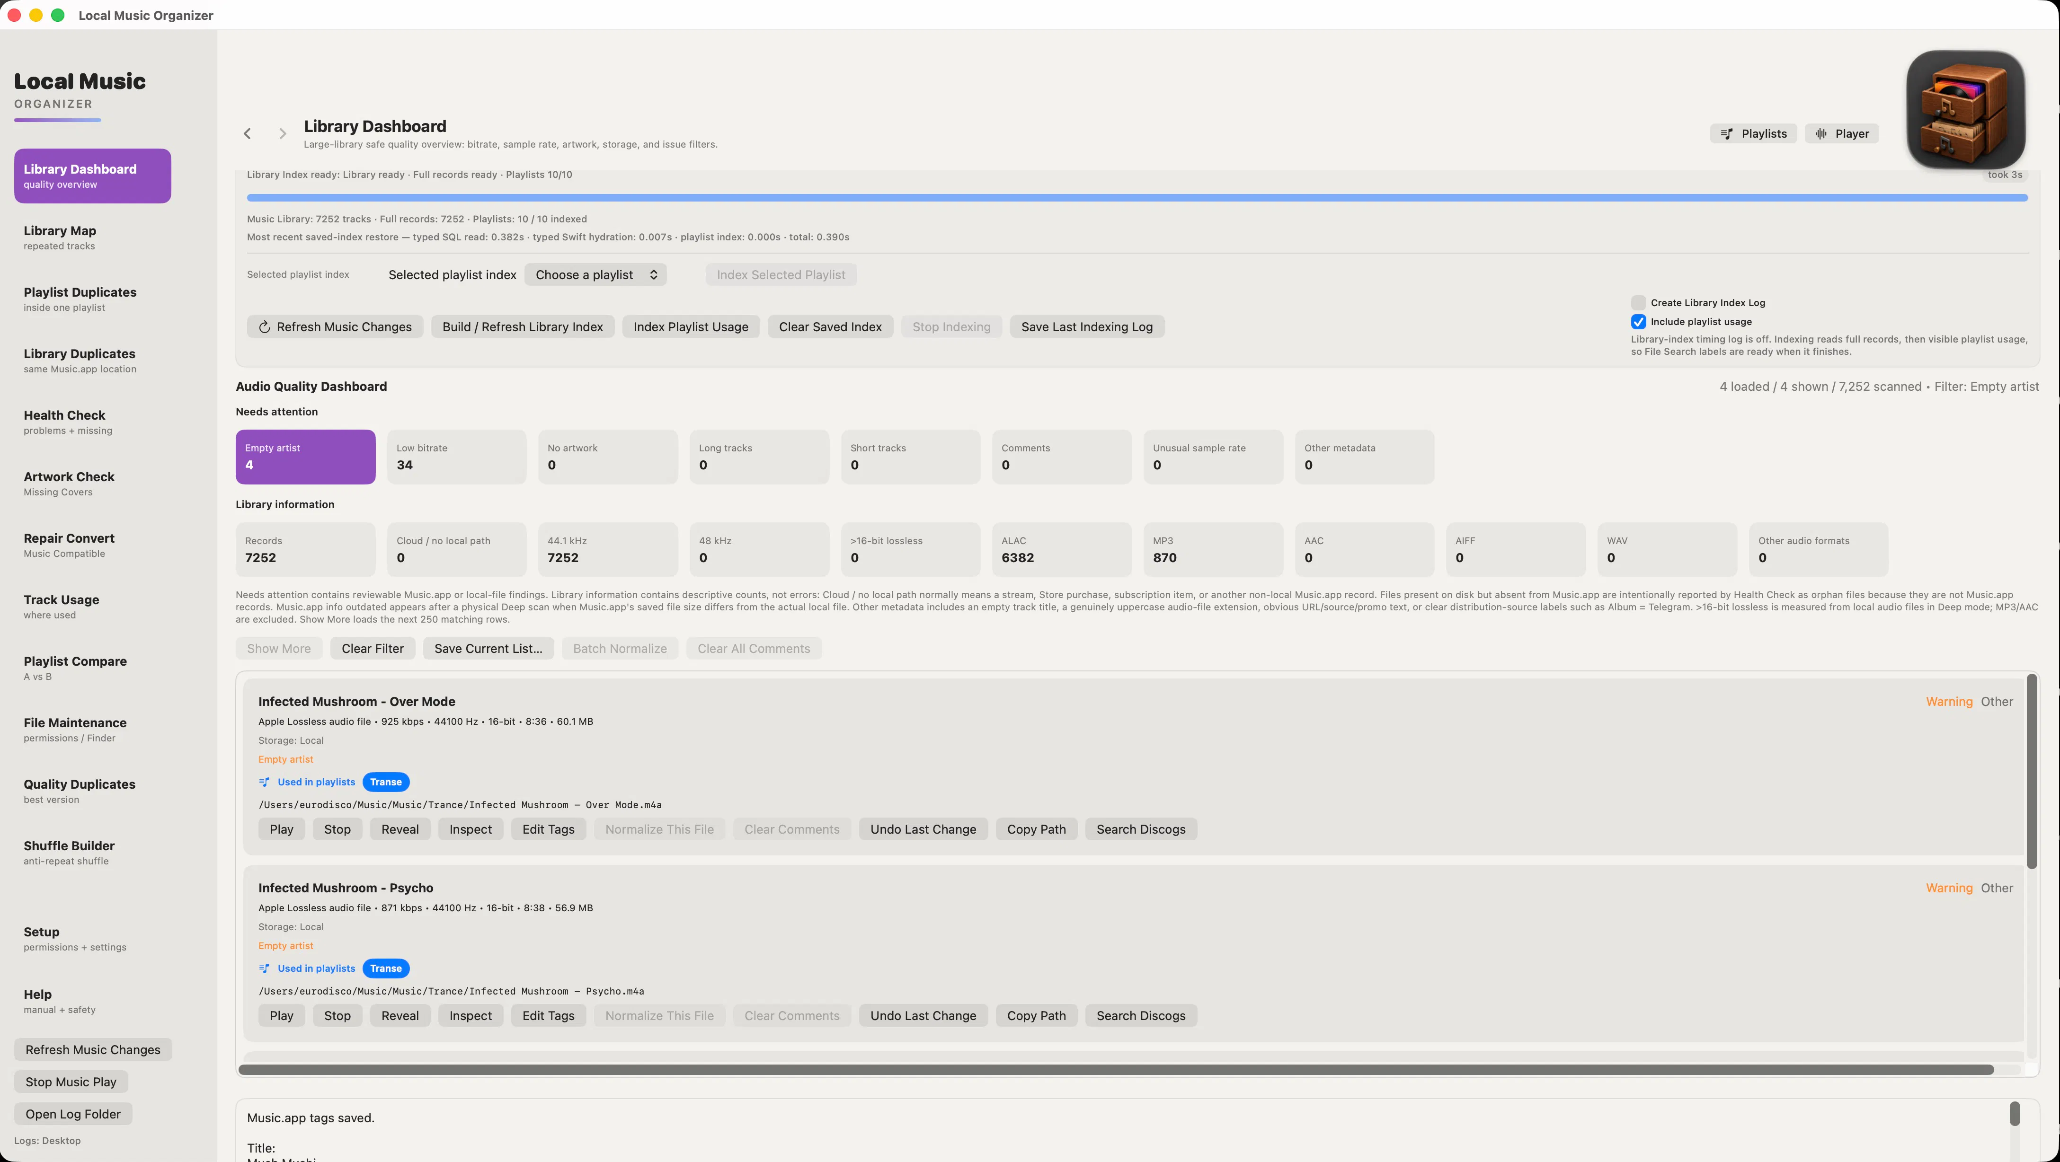Select Track Usage sidebar item
2060x1162 pixels.
tap(93, 607)
